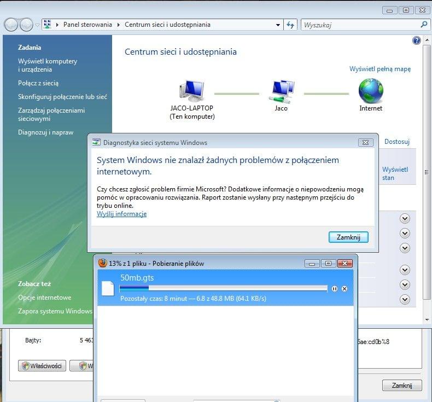Click the 'Dostosuj' link
432x402 pixels.
click(397, 142)
